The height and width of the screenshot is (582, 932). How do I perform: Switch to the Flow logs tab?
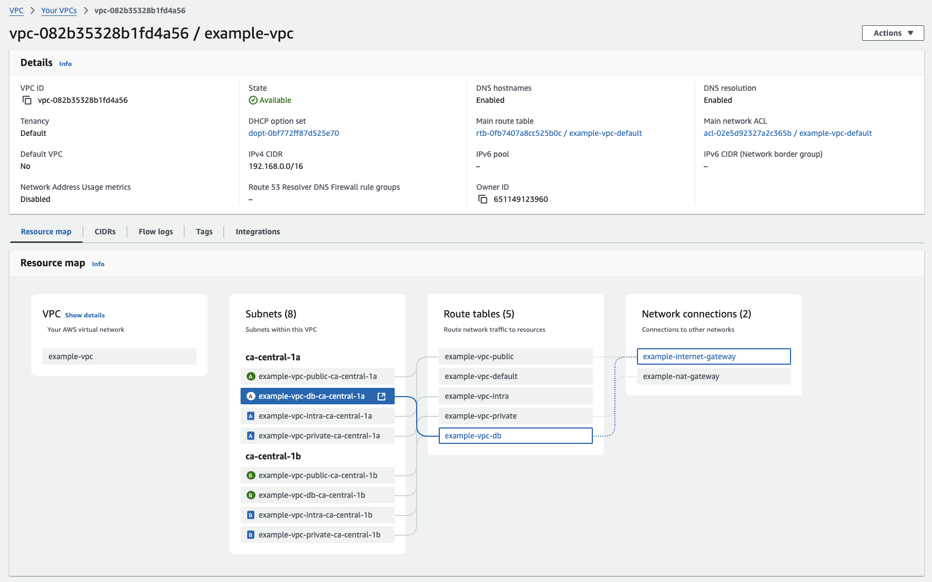(155, 232)
